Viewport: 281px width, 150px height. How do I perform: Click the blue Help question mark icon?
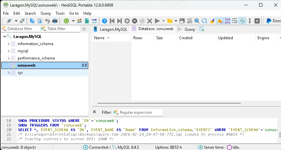104,21
